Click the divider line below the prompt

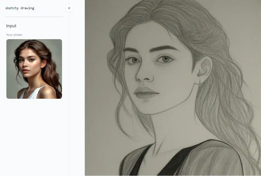(34, 17)
